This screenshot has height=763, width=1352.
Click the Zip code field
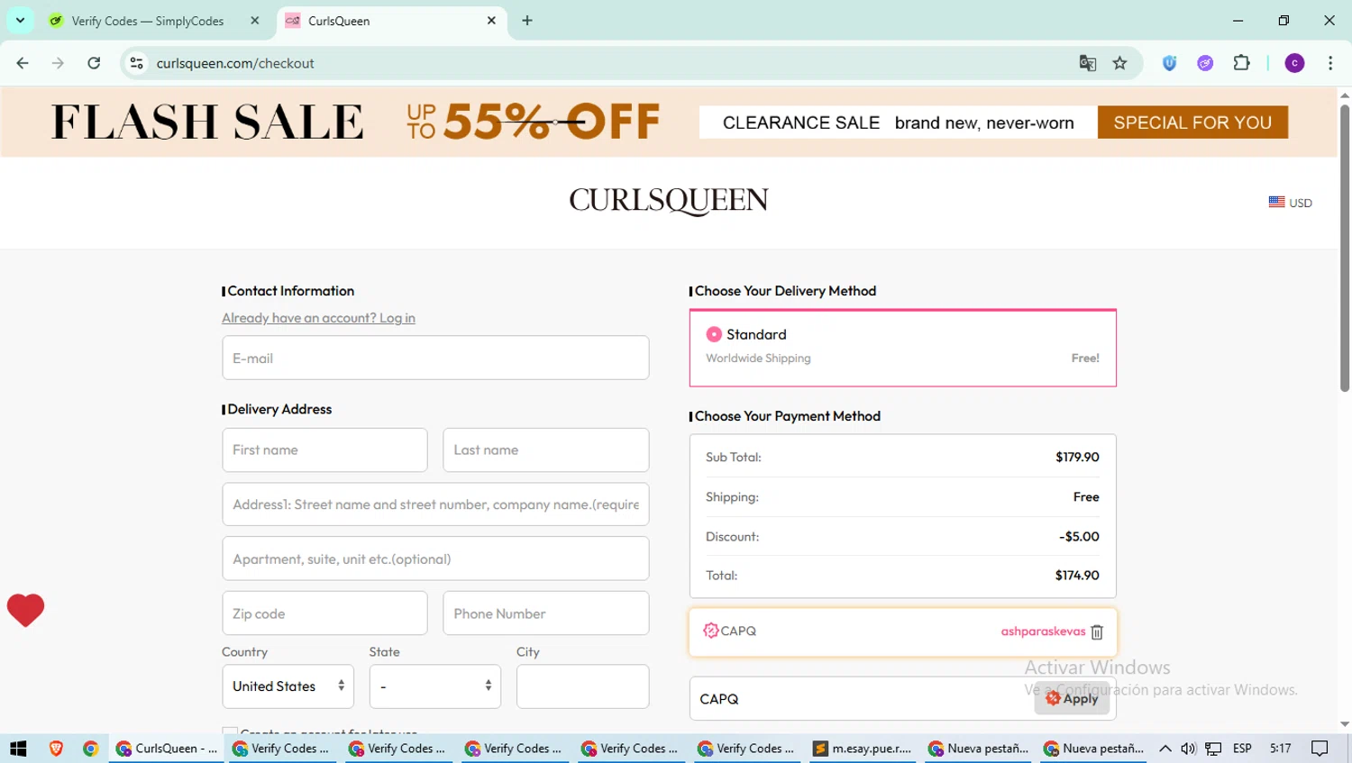pos(324,613)
